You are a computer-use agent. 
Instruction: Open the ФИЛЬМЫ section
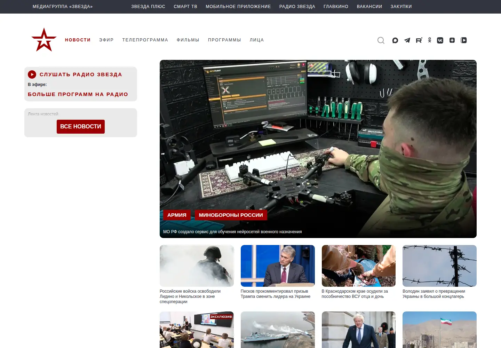(188, 40)
